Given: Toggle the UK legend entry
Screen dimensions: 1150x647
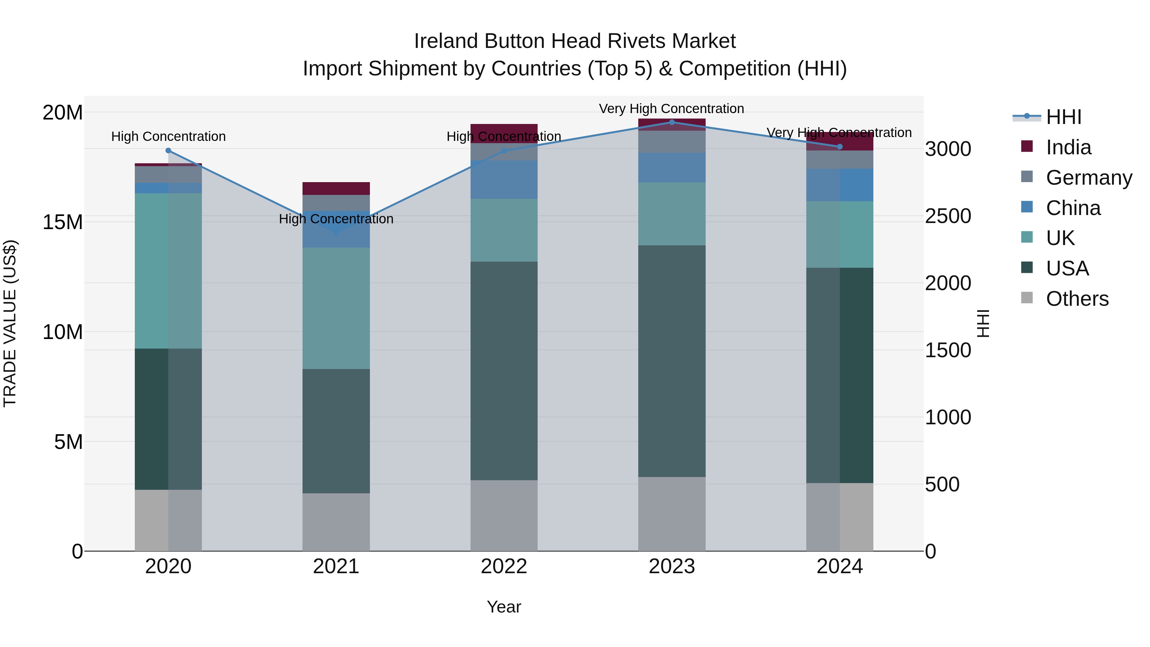Looking at the screenshot, I should point(1047,238).
